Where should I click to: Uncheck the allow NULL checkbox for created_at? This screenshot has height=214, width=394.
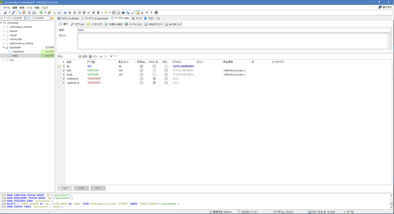pyautogui.click(x=154, y=79)
